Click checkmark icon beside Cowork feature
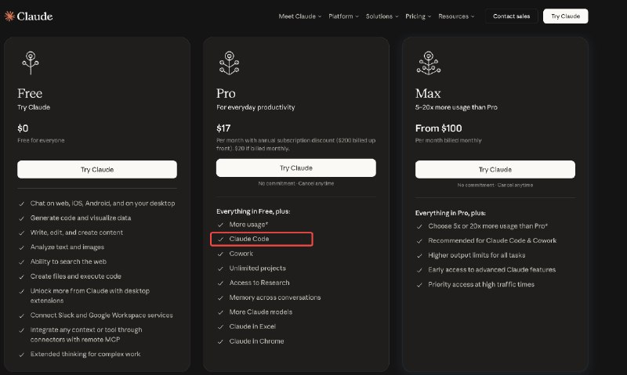 [x=220, y=254]
